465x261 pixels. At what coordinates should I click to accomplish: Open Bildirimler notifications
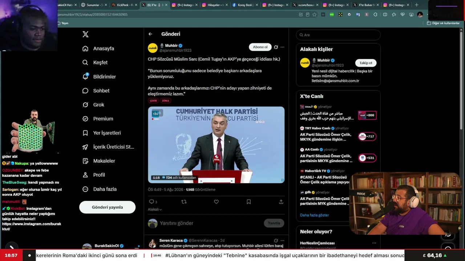coord(99,76)
